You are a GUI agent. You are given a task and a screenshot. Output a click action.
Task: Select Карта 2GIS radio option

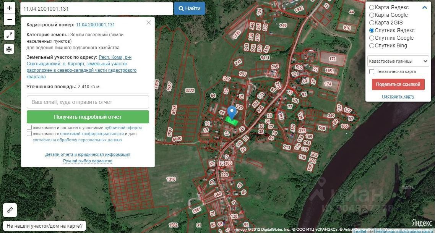point(372,23)
